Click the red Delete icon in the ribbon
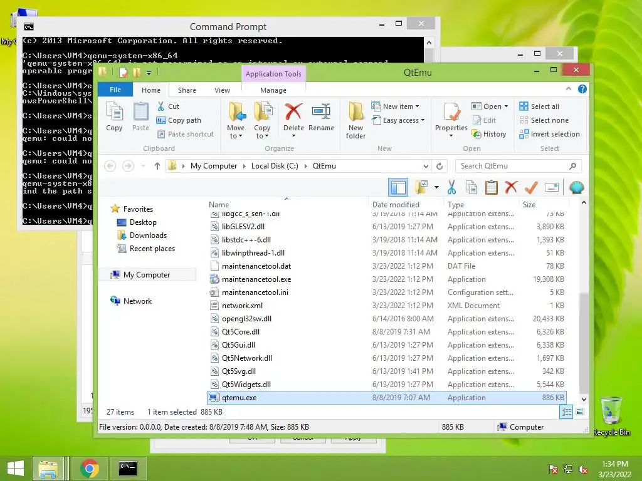This screenshot has height=481, width=642. coord(293,111)
